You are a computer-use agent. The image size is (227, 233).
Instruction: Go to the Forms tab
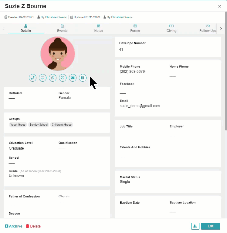(135, 29)
